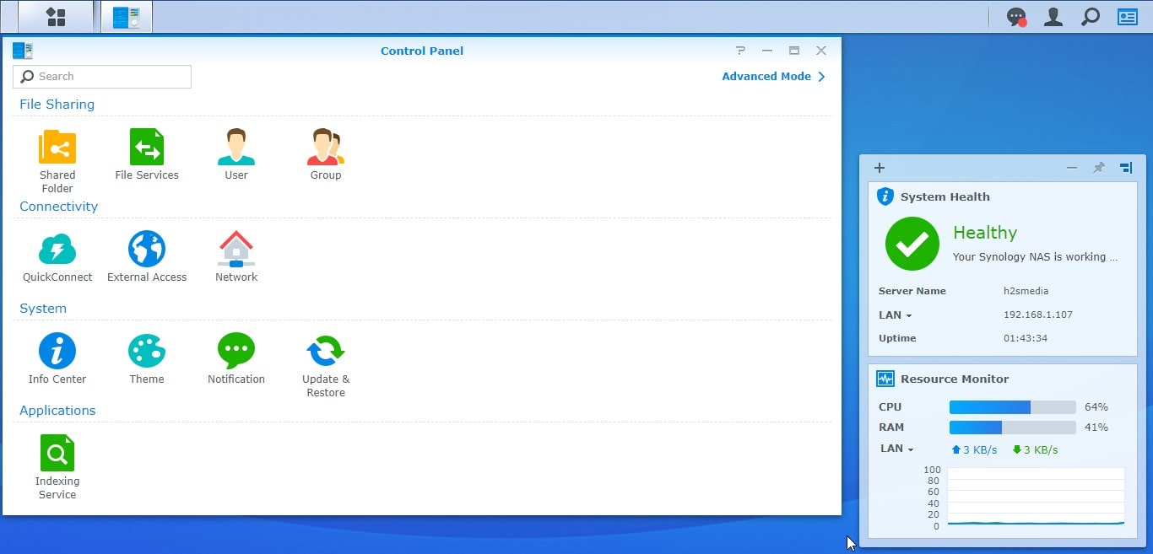Screen dimensions: 1153x554
Task: Click the Uptime label
Action: point(897,338)
